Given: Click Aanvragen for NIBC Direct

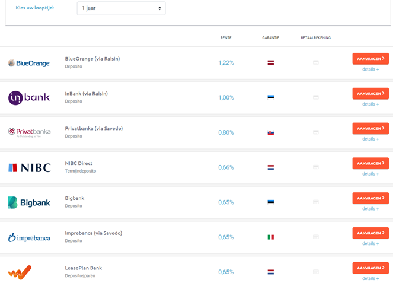Looking at the screenshot, I should [370, 163].
